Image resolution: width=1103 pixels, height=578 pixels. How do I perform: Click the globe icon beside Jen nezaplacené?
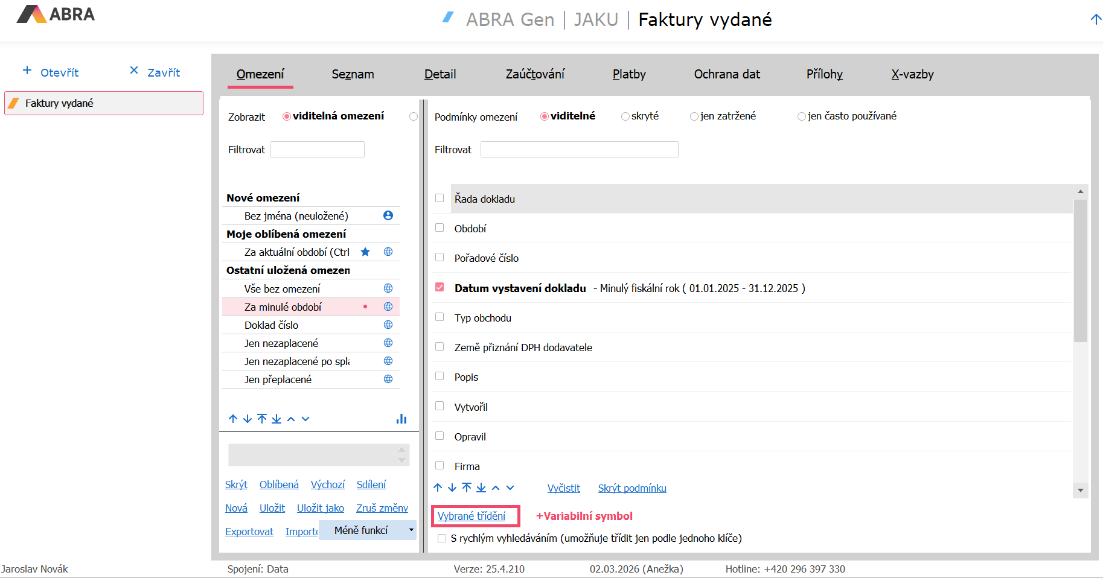(x=388, y=343)
